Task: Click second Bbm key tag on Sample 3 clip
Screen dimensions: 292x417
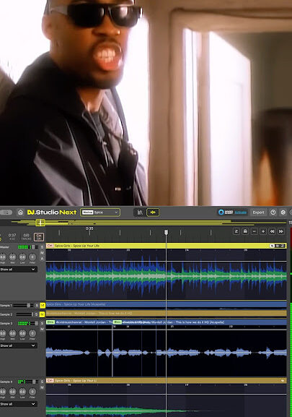Action: pos(118,322)
